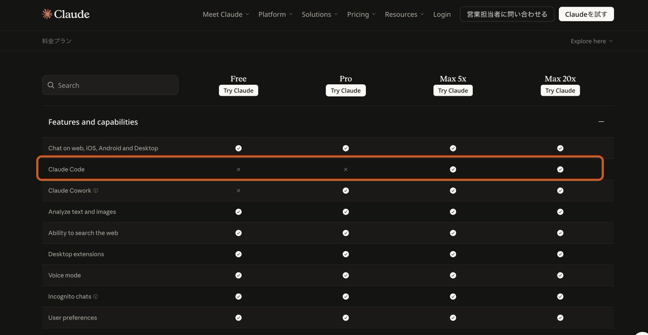The height and width of the screenshot is (335, 648).
Task: Click Claude Cowork checkmark under Max 5x
Action: (x=453, y=191)
